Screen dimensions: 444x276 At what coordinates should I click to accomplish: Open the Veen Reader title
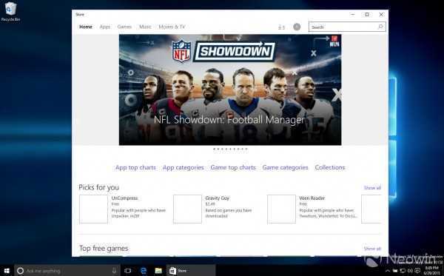pyautogui.click(x=312, y=198)
